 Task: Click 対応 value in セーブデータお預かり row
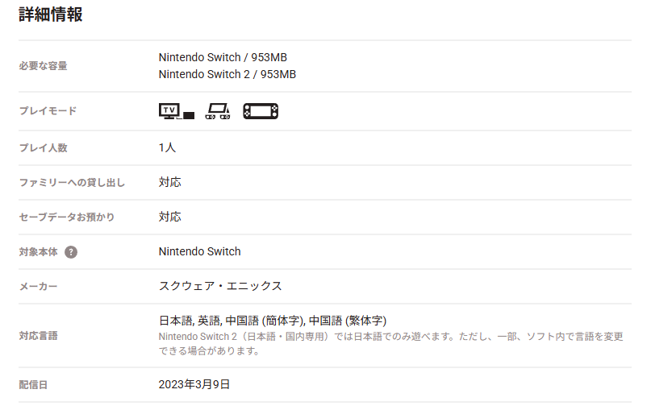click(x=169, y=217)
